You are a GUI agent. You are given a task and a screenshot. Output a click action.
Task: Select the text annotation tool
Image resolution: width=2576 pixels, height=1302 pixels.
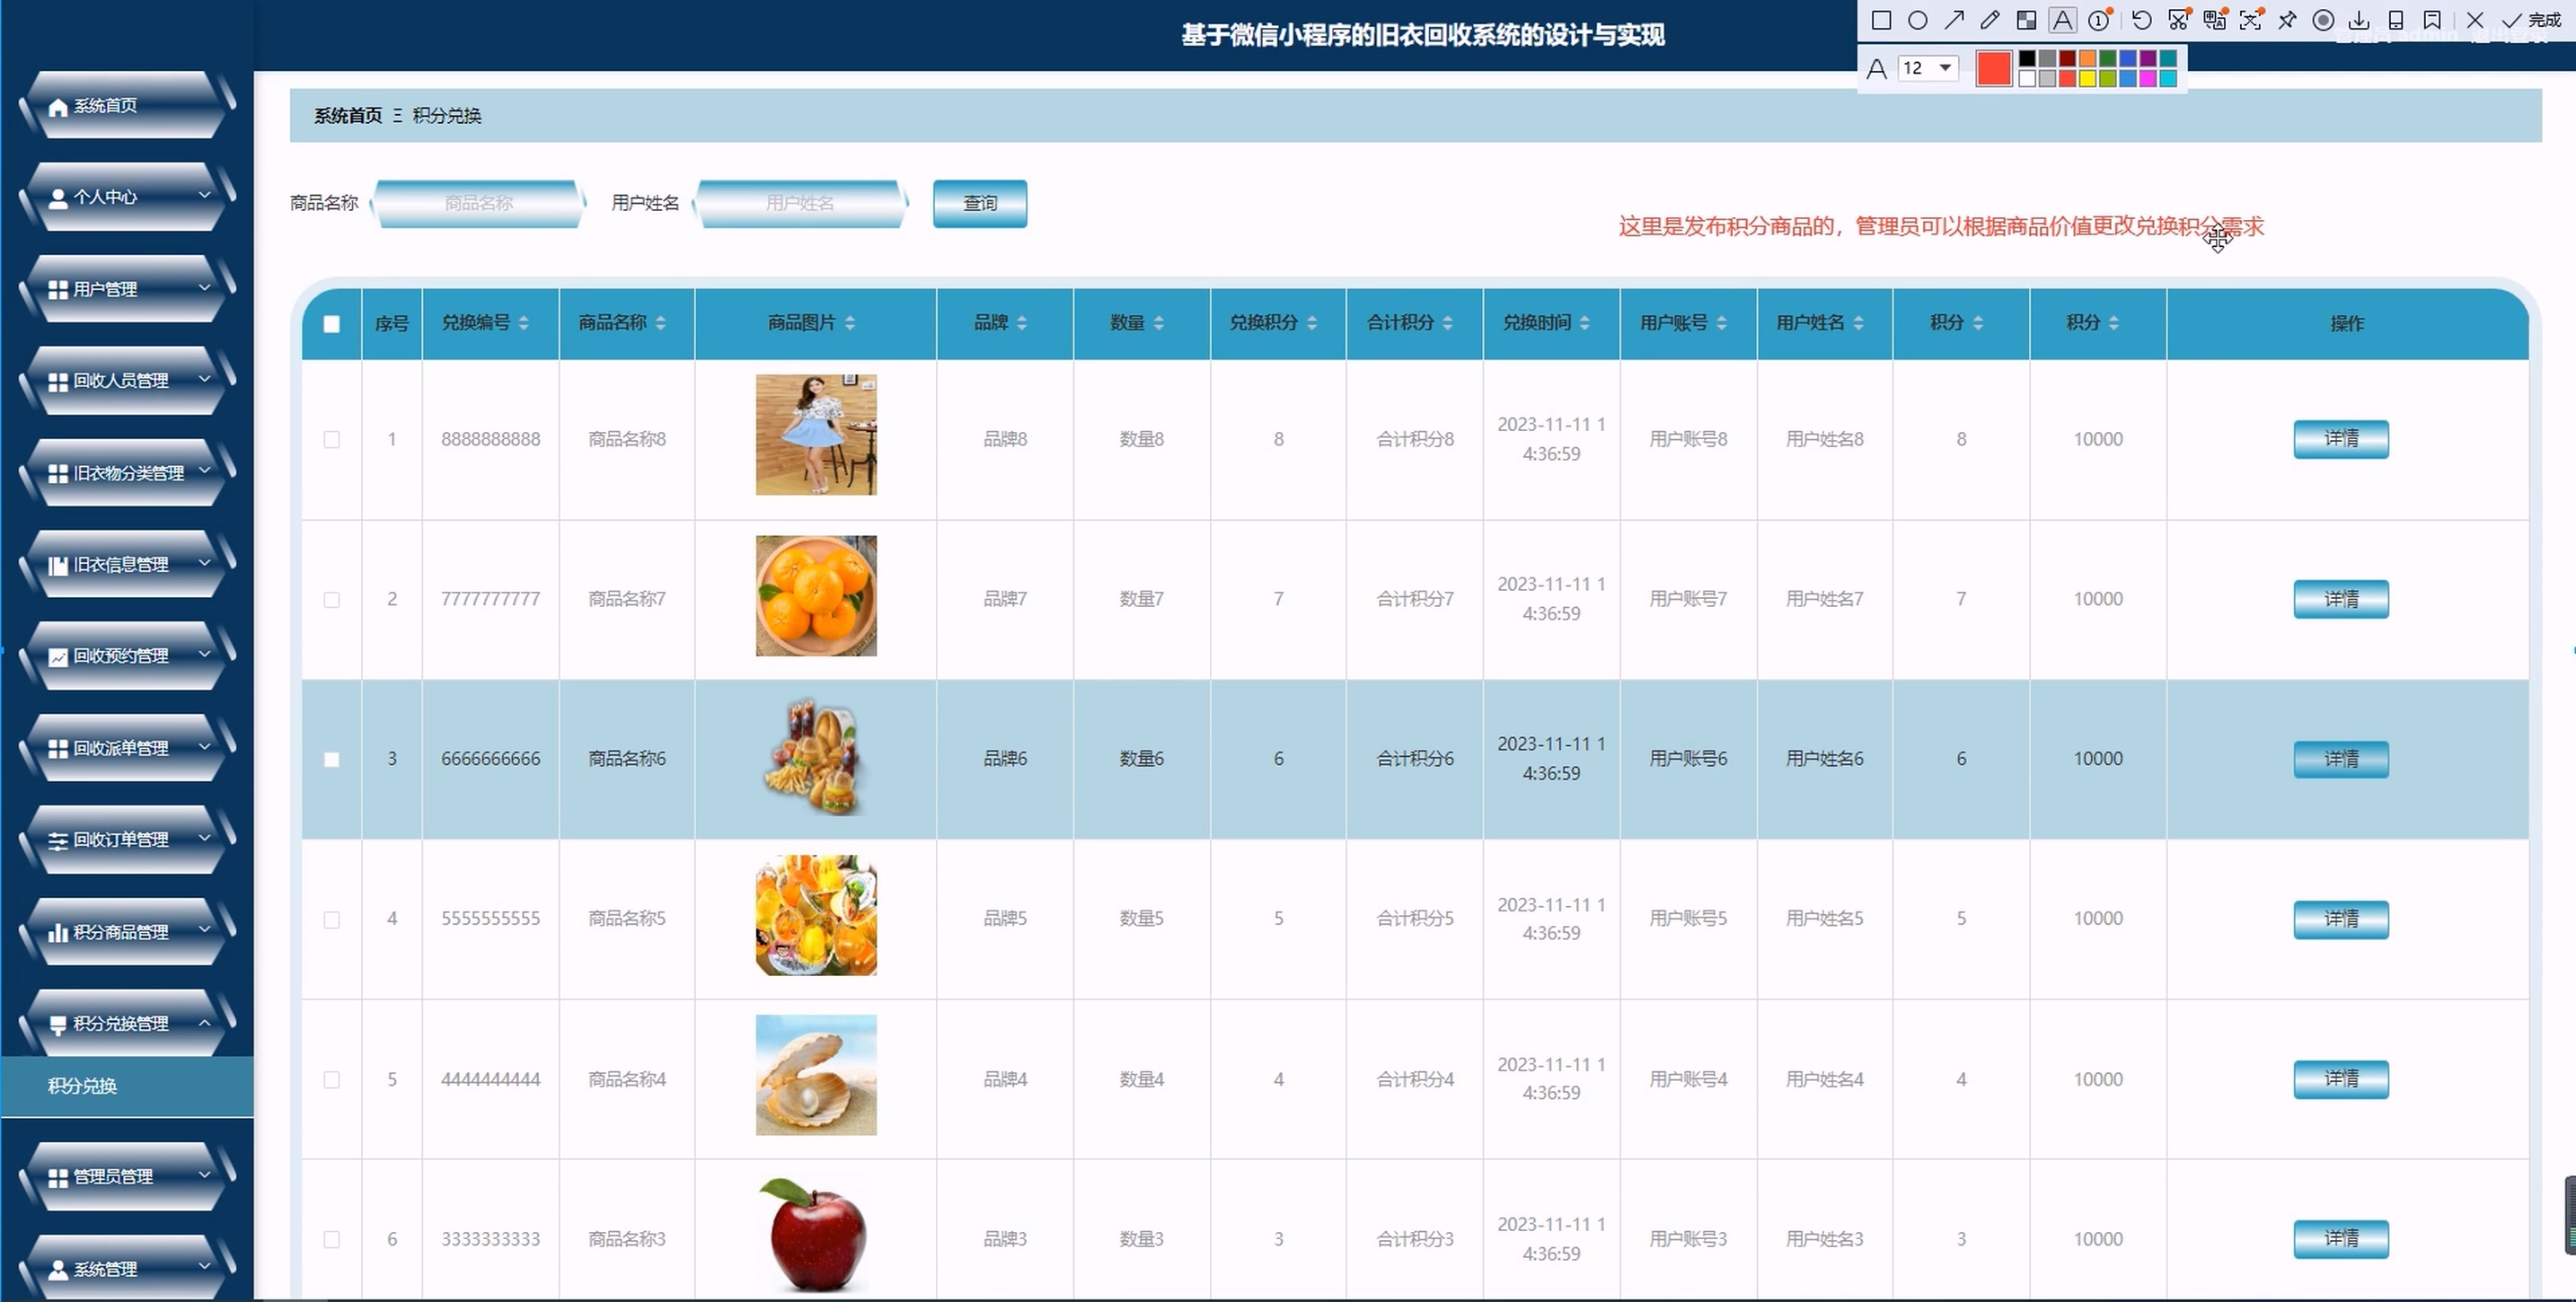(x=2062, y=20)
